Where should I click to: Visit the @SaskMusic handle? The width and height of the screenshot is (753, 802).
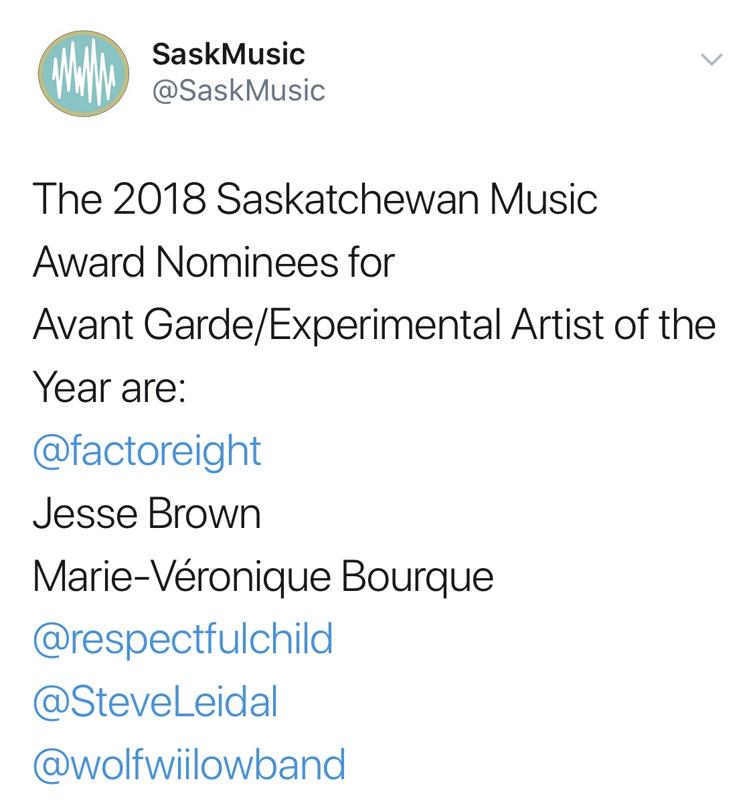point(238,91)
